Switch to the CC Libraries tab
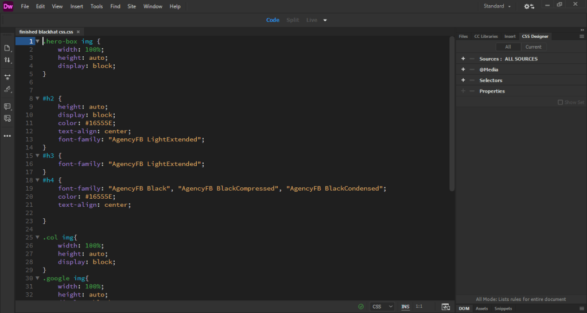 pos(485,36)
